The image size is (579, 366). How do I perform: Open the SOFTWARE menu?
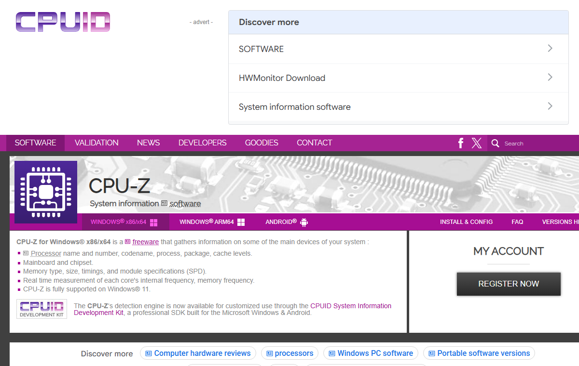pyautogui.click(x=36, y=143)
